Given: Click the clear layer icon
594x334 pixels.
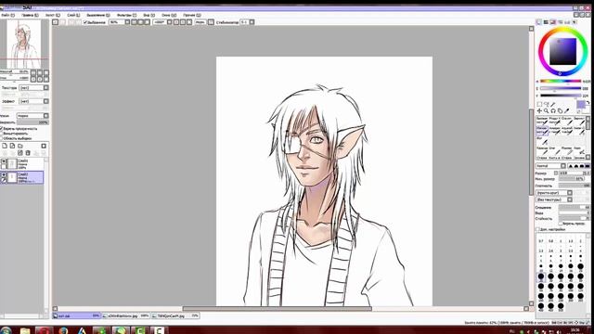Looking at the screenshot, I should (20, 153).
